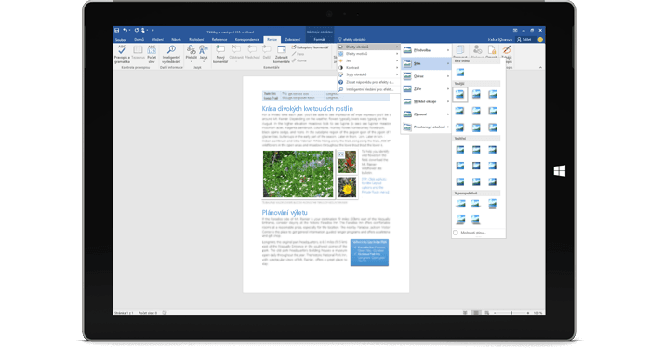
Task: Toggle Zobrazit komentáře show comments
Action: click(282, 55)
